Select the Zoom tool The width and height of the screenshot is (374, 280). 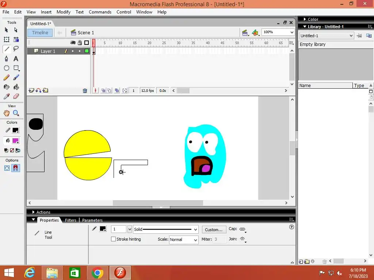tap(16, 113)
